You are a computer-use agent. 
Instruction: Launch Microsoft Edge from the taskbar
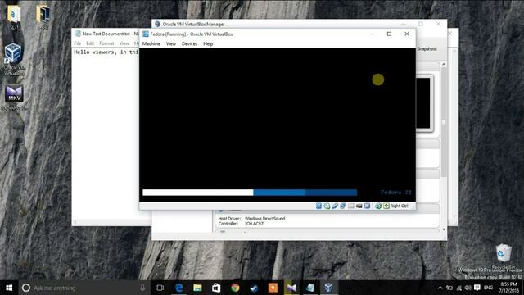point(178,288)
